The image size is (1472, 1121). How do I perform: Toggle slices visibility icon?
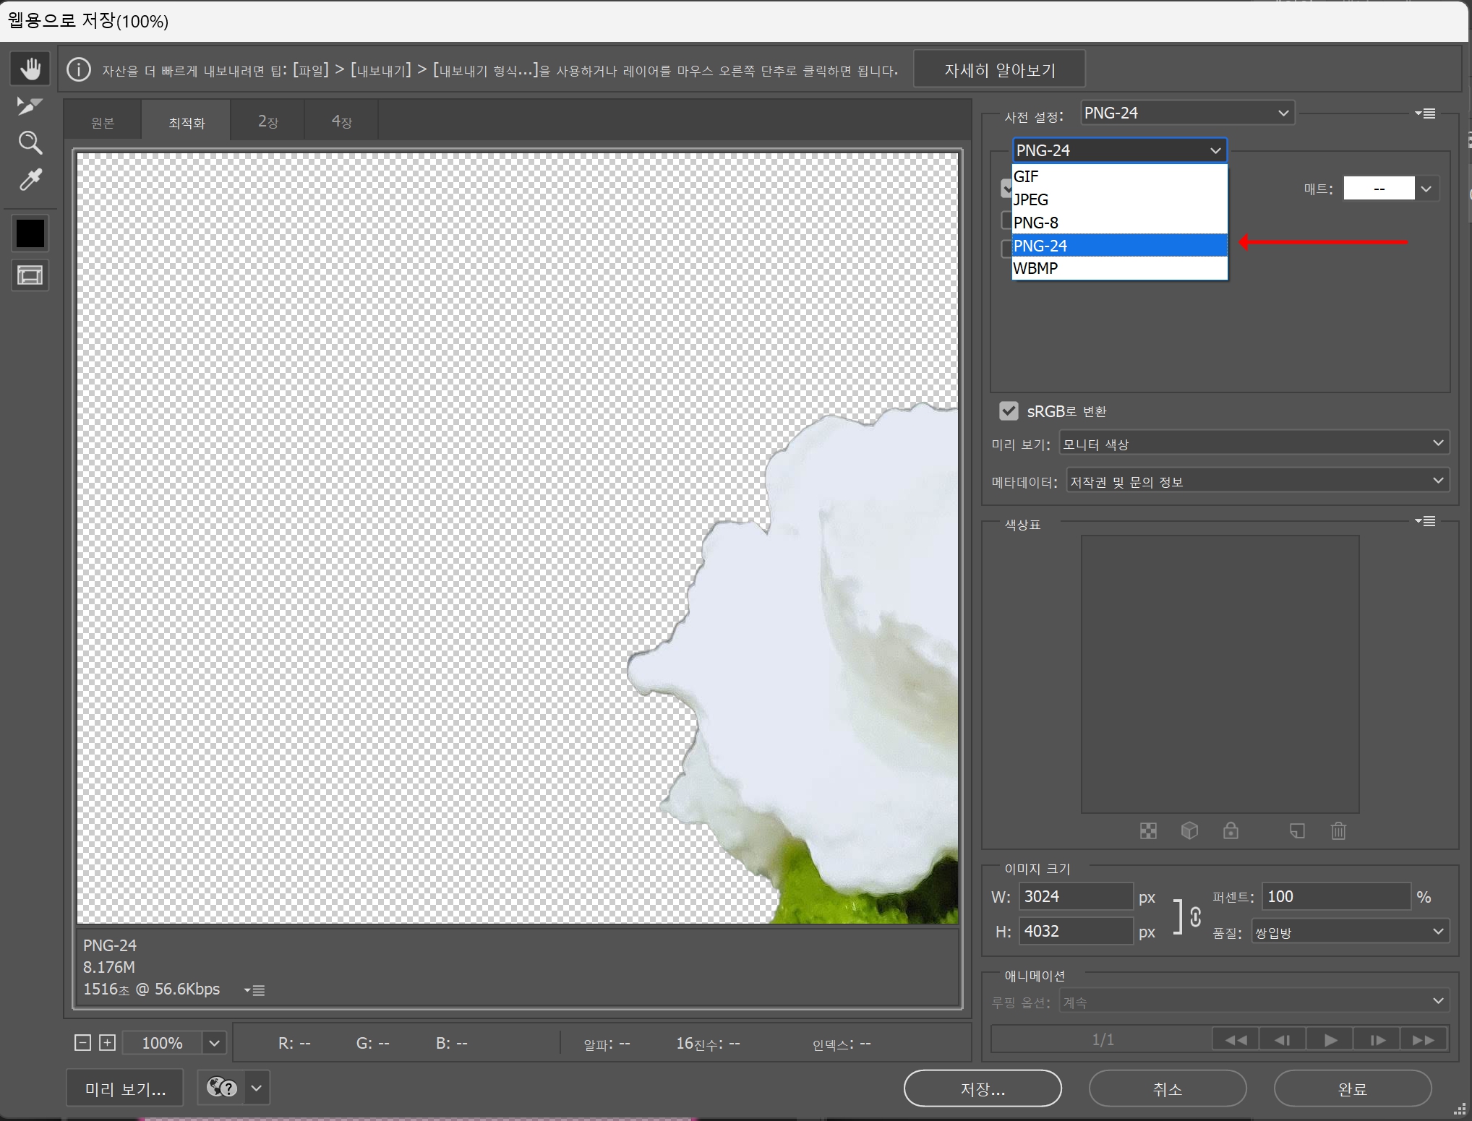coord(30,275)
